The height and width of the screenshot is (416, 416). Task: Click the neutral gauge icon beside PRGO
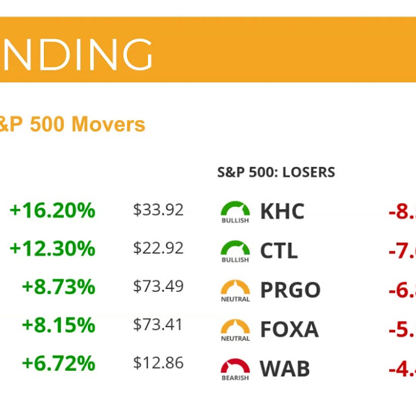pyautogui.click(x=235, y=289)
